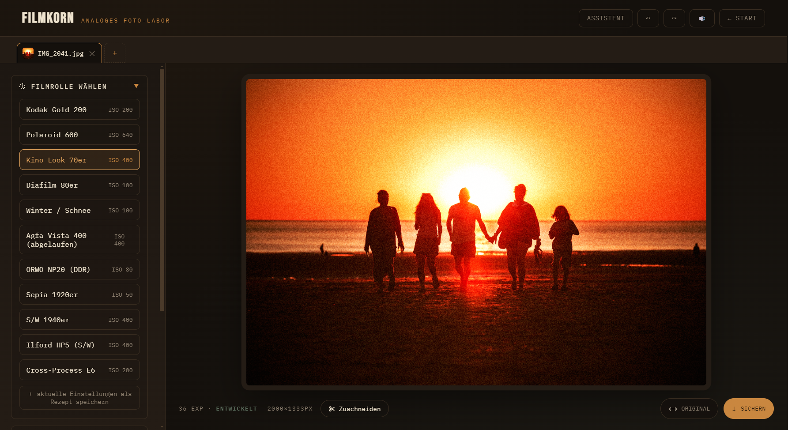Select Agfa Vista 400 (abgelaufen)
788x430 pixels.
pyautogui.click(x=79, y=240)
